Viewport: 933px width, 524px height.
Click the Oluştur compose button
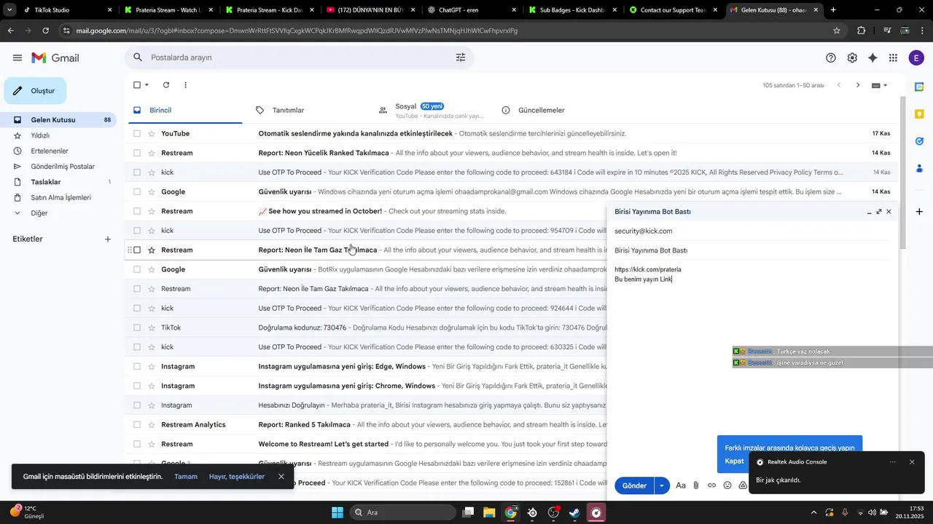(35, 91)
